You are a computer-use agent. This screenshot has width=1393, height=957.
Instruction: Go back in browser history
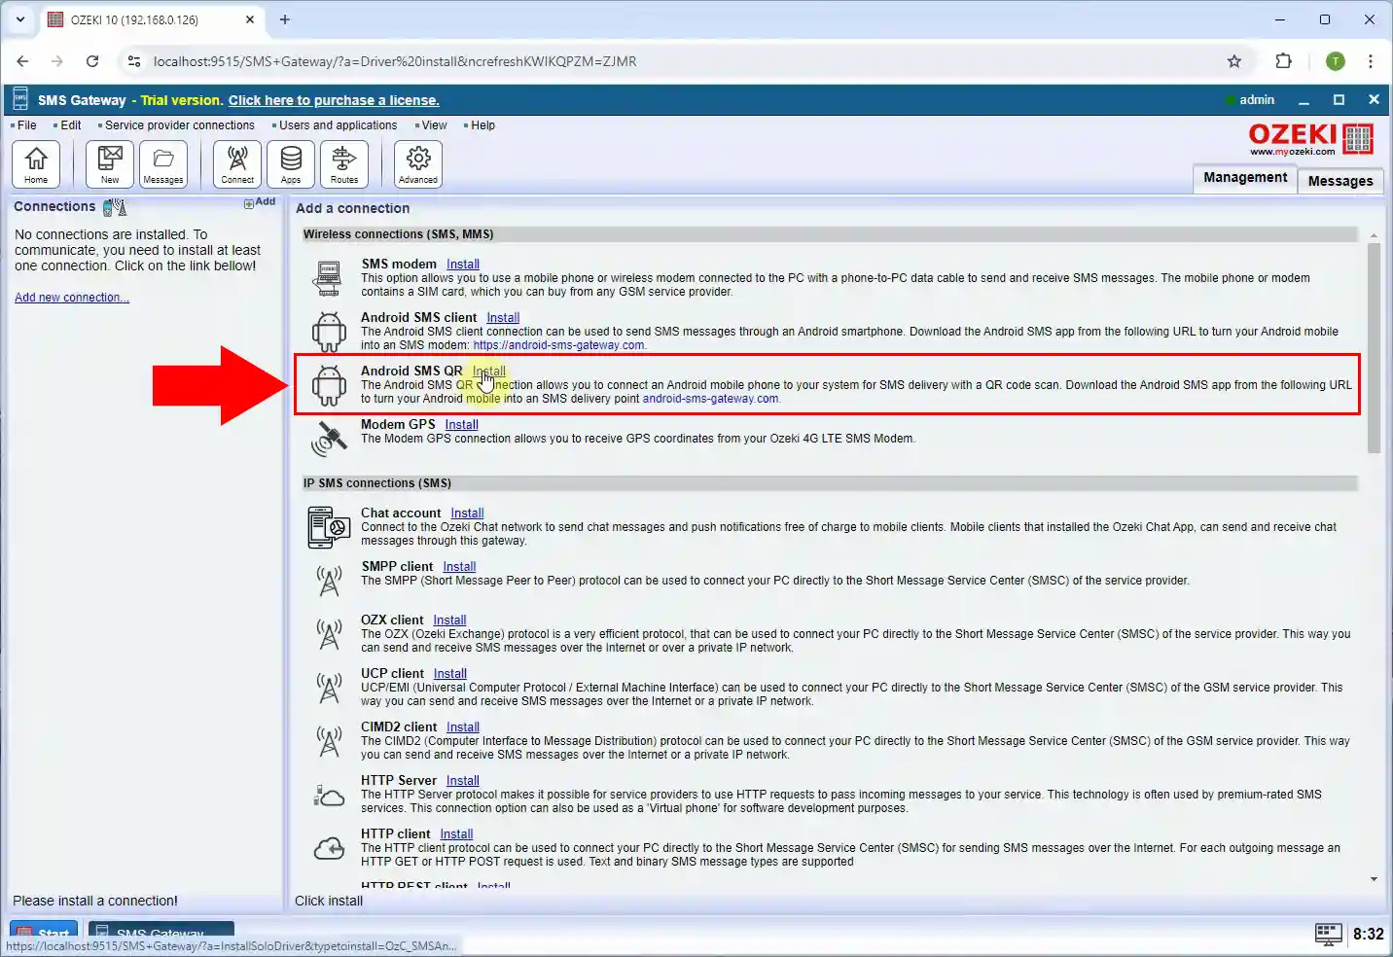pos(22,61)
